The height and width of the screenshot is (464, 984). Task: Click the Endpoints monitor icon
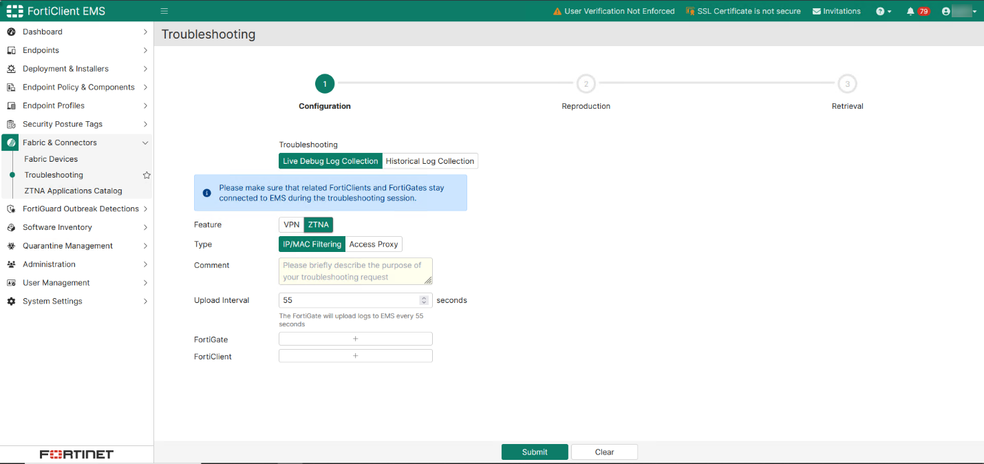[x=11, y=50]
